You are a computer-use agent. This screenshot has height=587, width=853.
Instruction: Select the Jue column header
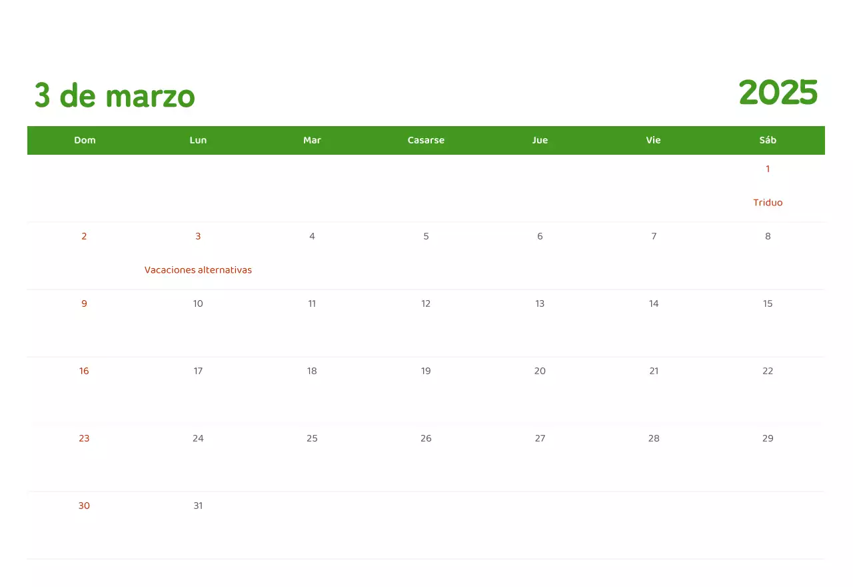[x=540, y=140]
